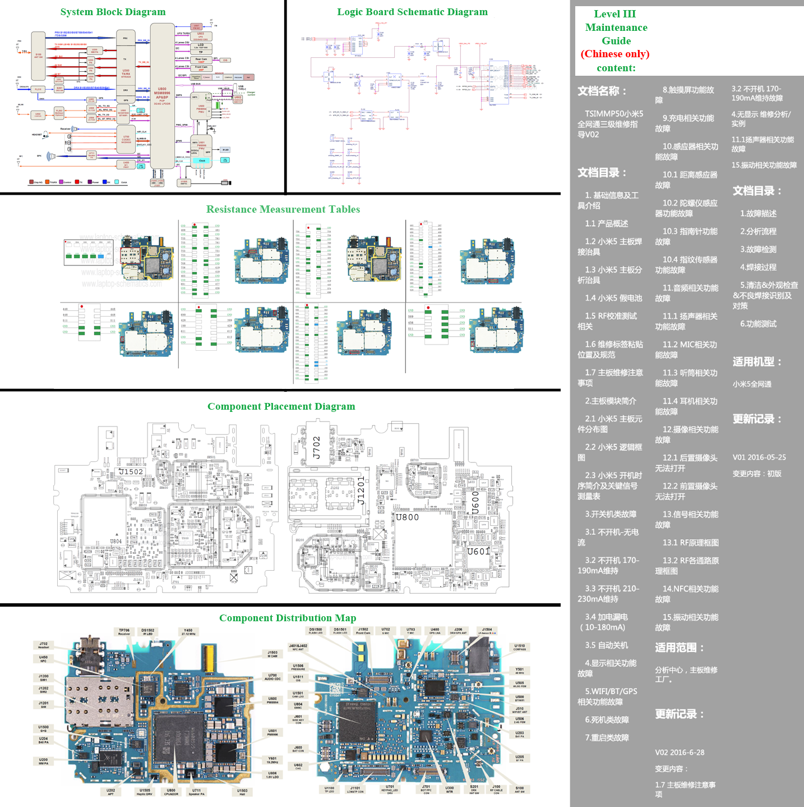Click the J1200 SIM1 callout label
Image resolution: width=804 pixels, height=807 pixels.
(43, 678)
